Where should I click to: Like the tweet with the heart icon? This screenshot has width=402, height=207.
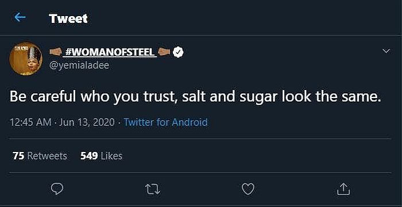pos(248,189)
